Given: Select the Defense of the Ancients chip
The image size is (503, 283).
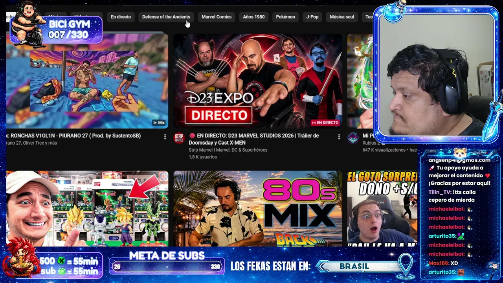Looking at the screenshot, I should click(x=166, y=17).
